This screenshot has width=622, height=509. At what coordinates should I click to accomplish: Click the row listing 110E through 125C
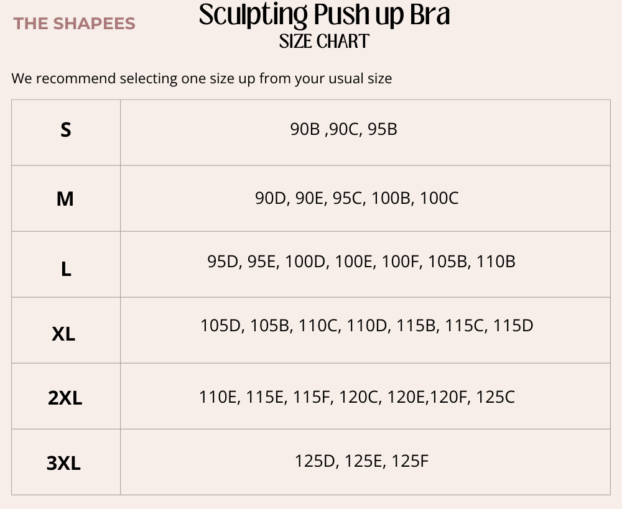(365, 396)
